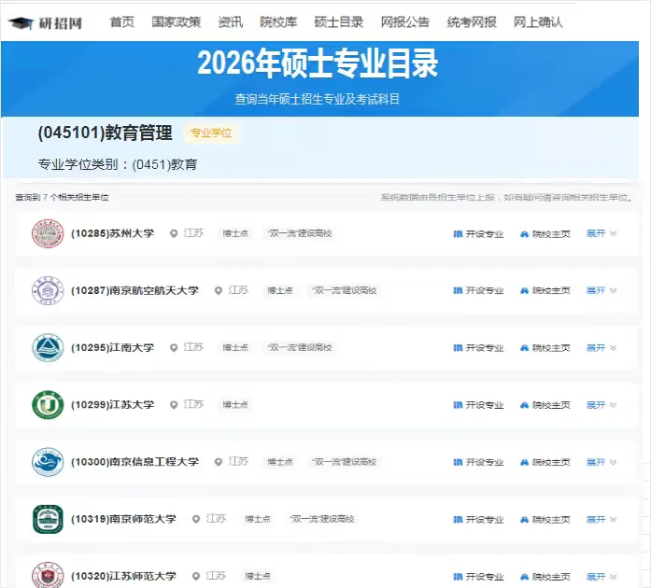Viewport: 651px width, 588px height.
Task: Click 开设专业 for 南京信息工程大学
Action: point(479,462)
